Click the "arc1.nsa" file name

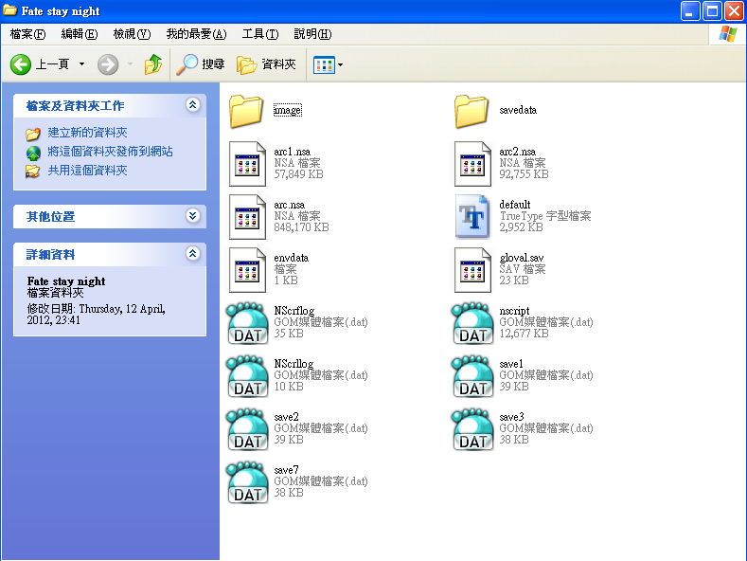(x=292, y=152)
